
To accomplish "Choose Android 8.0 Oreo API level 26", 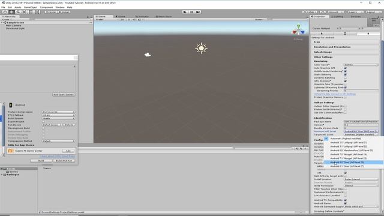I will [x=353, y=163].
